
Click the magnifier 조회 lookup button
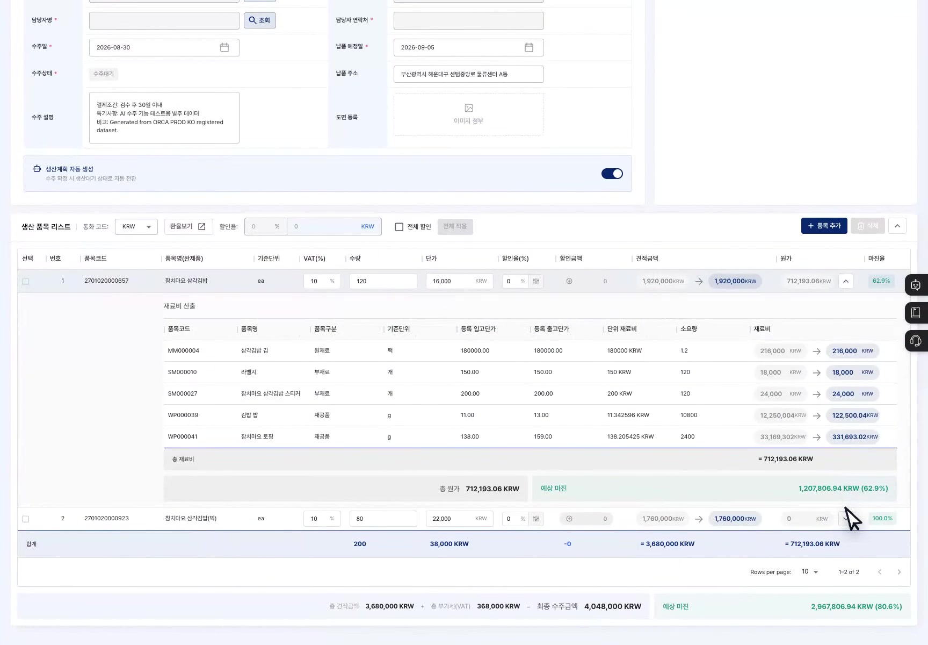tap(260, 20)
